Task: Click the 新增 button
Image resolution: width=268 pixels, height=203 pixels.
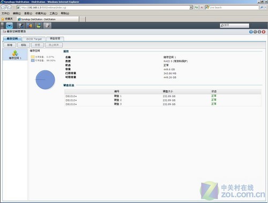Action: tap(10, 45)
